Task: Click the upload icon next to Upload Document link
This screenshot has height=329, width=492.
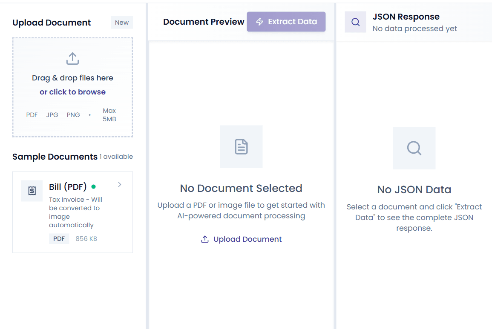Action: pos(204,239)
